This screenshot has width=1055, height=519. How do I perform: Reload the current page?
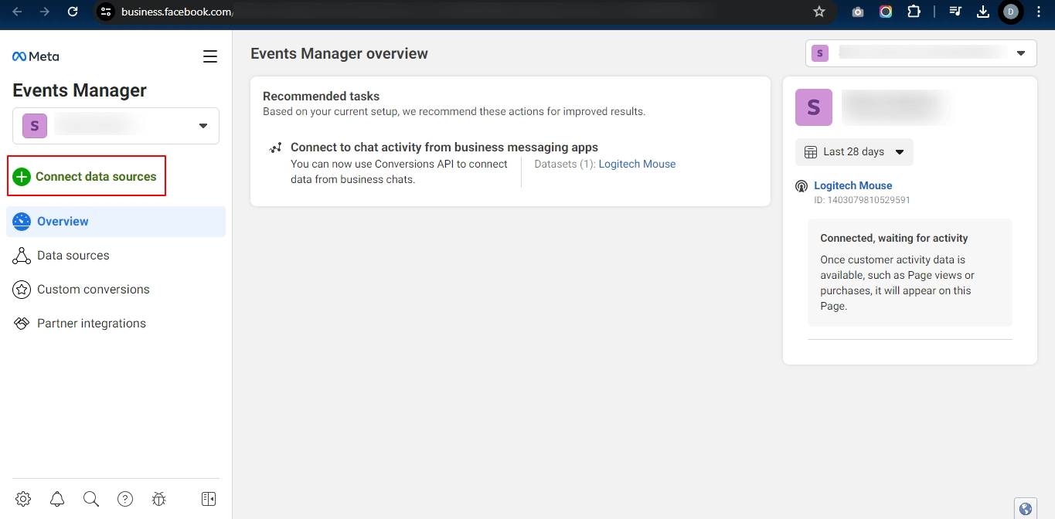pyautogui.click(x=73, y=12)
